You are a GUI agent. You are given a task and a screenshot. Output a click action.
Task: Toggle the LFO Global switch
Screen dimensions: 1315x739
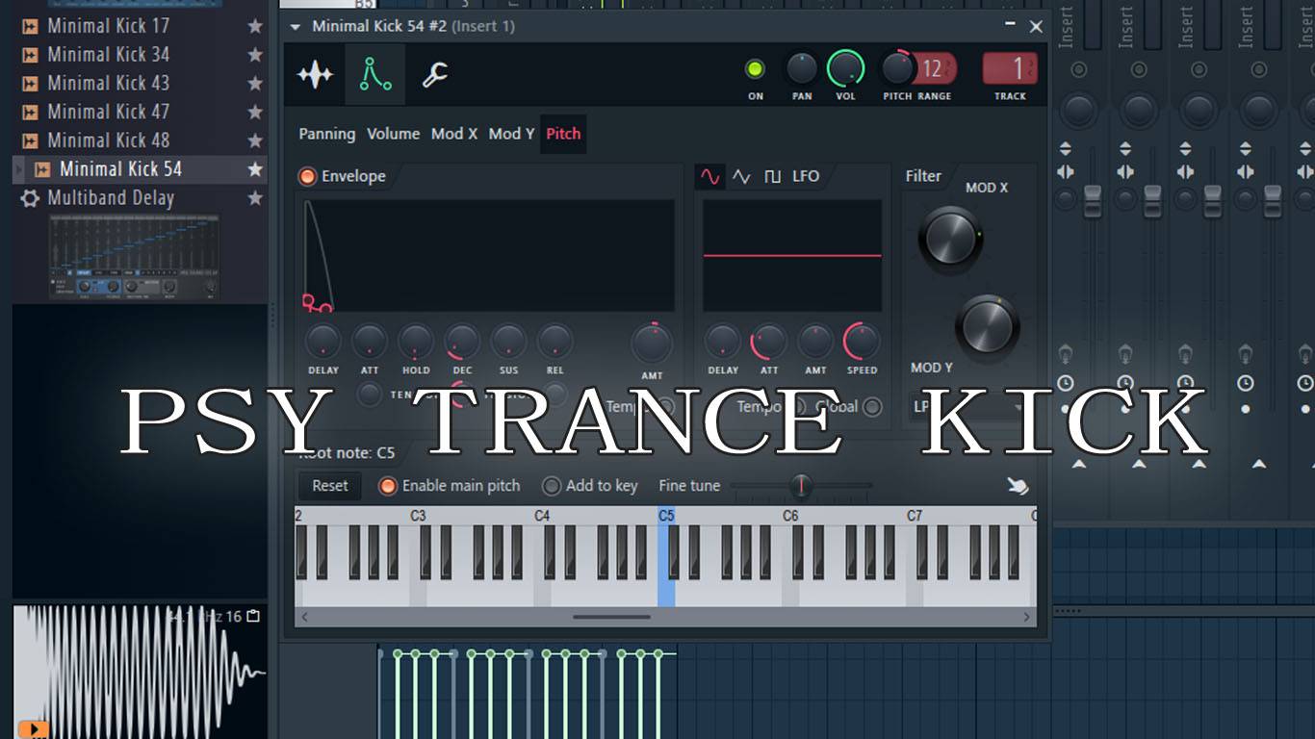(x=872, y=407)
